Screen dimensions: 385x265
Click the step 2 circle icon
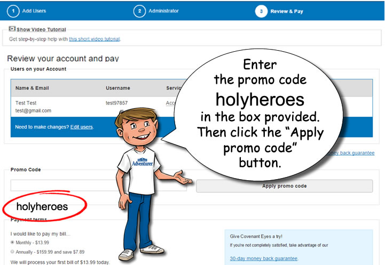tap(139, 11)
